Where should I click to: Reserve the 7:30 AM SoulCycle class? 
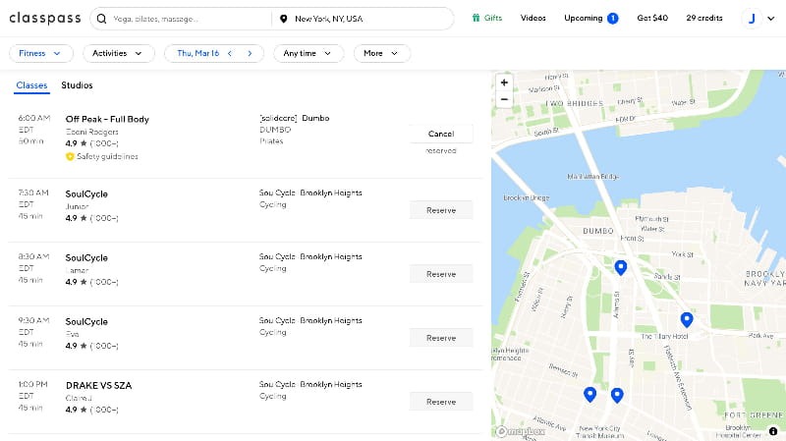pos(441,210)
